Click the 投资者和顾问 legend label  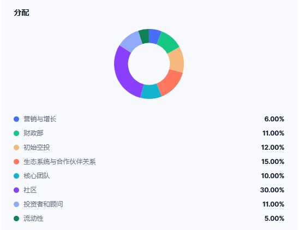(43, 204)
